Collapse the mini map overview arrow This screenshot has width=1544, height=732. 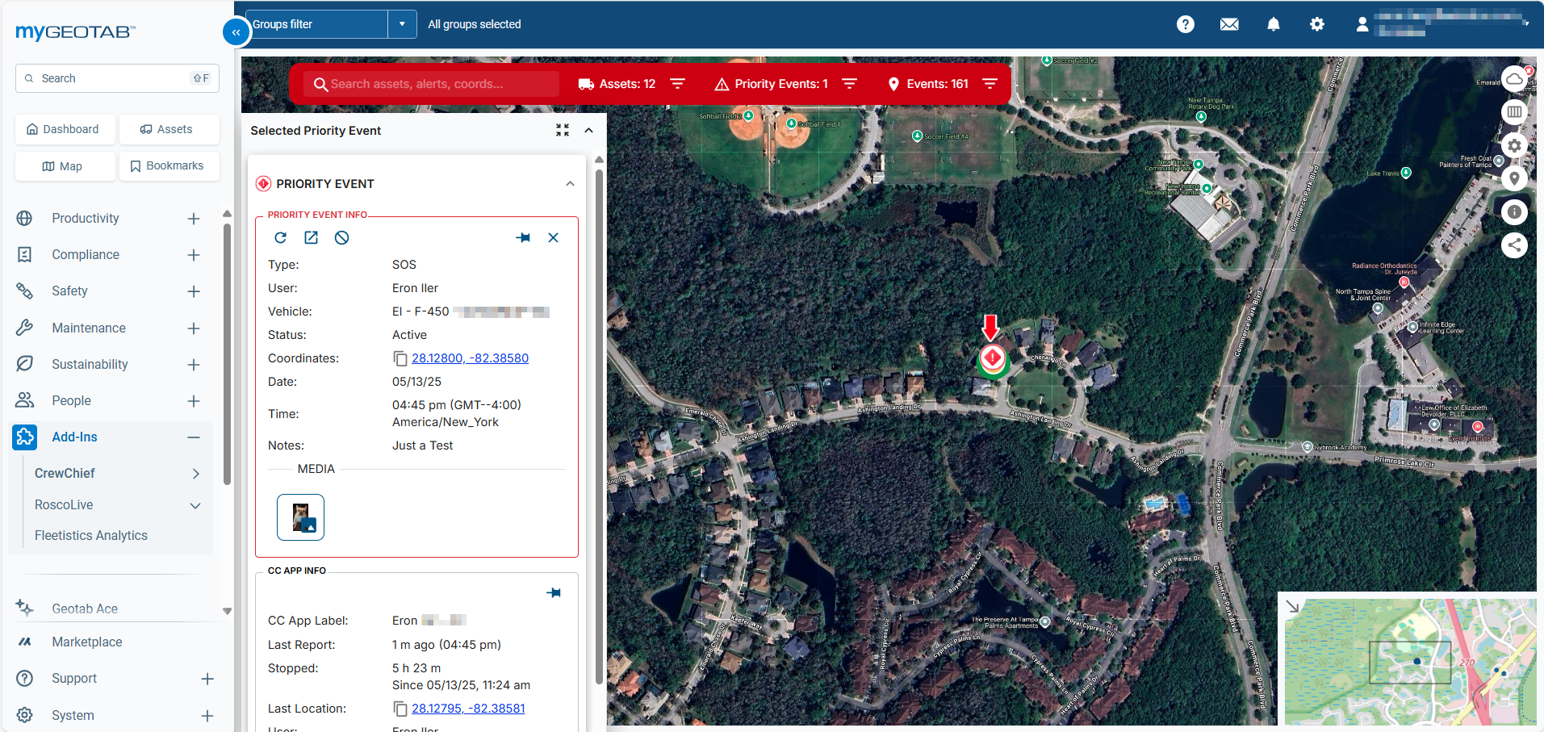point(1292,607)
